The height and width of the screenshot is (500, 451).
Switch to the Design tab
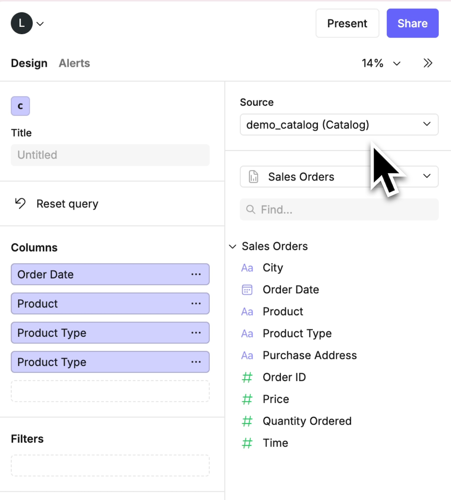[x=29, y=63]
